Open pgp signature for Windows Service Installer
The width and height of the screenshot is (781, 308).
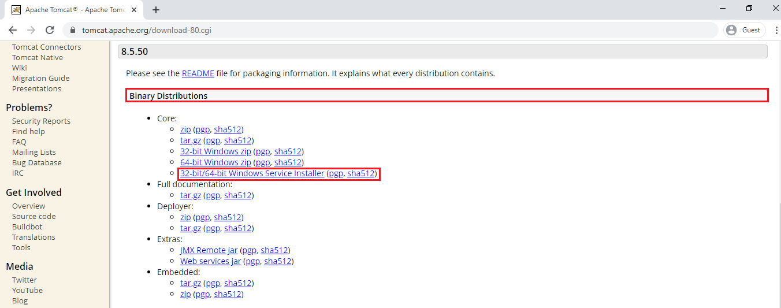tap(336, 173)
